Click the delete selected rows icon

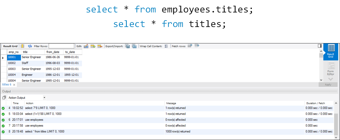(x=100, y=46)
